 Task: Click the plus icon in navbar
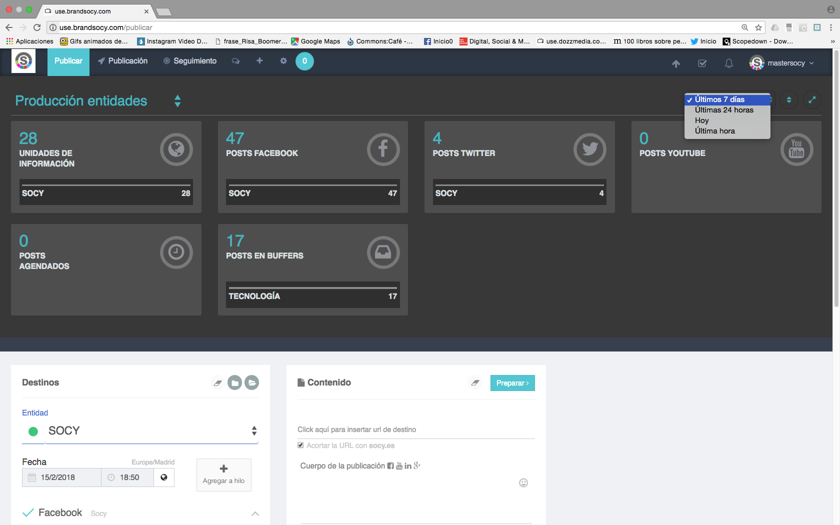click(x=259, y=60)
